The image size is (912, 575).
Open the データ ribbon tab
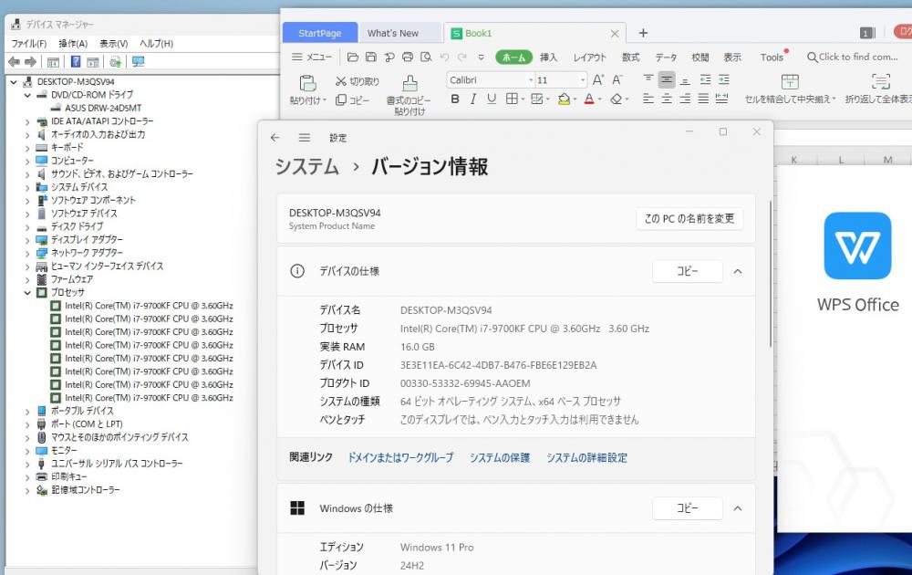666,57
